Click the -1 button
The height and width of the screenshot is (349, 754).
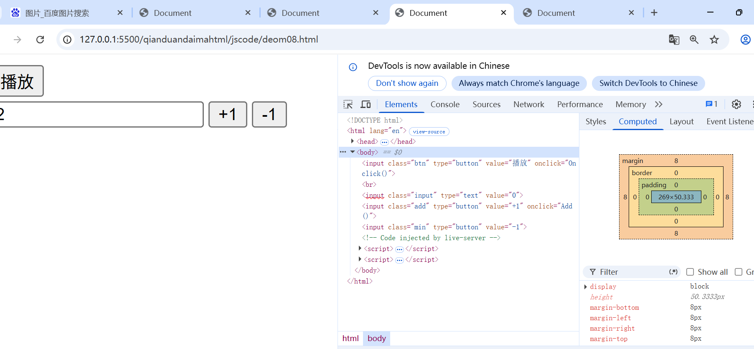coord(269,114)
